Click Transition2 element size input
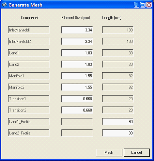Viewport: 154px width, 161px height. [x=77, y=110]
